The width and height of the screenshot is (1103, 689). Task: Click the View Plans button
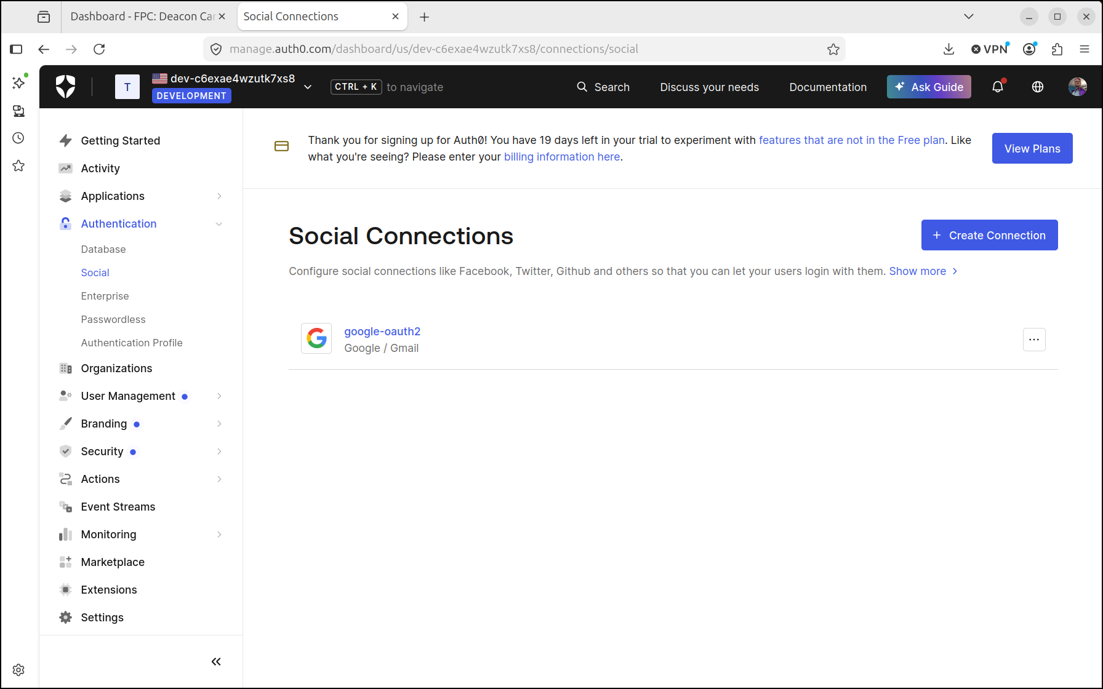coord(1032,148)
